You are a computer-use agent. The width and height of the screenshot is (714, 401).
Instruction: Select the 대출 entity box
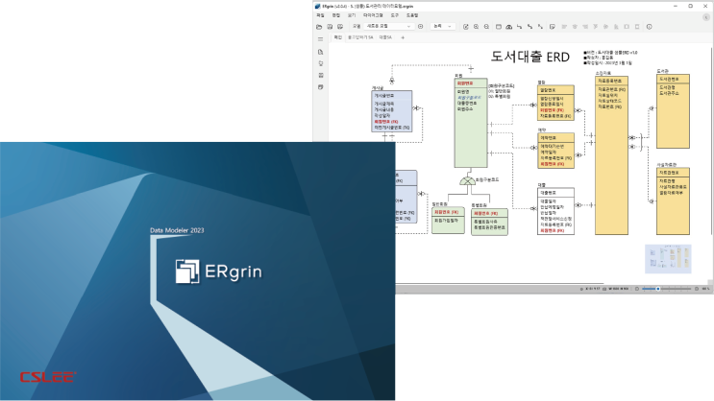[x=555, y=211]
